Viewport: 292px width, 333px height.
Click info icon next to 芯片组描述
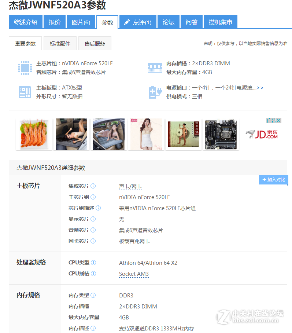[x=98, y=208]
